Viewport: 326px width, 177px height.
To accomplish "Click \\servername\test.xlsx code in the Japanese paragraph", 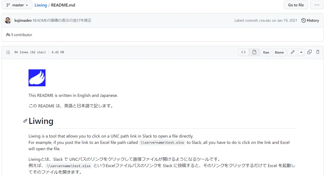I will pos(69,166).
